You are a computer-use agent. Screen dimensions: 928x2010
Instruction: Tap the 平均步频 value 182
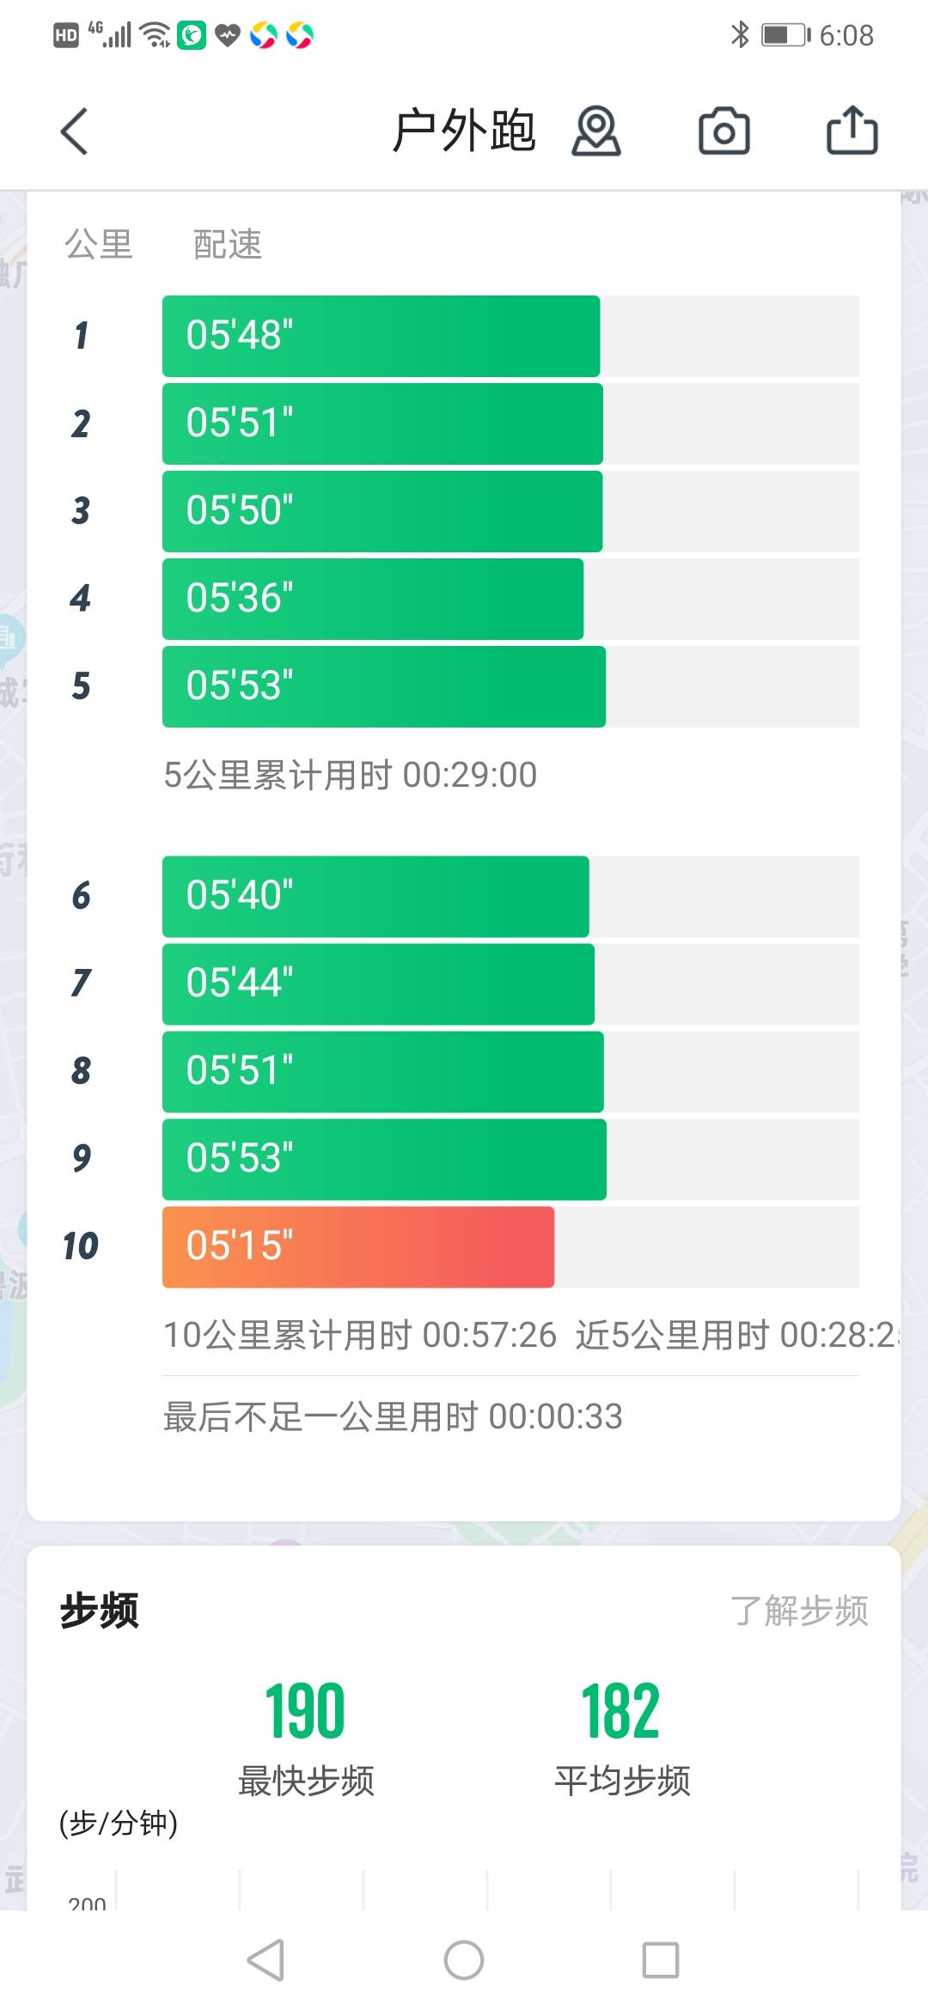(x=620, y=1711)
